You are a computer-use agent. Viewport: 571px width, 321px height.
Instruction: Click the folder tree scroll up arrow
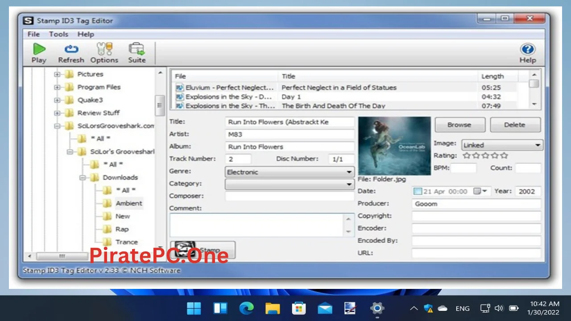160,72
